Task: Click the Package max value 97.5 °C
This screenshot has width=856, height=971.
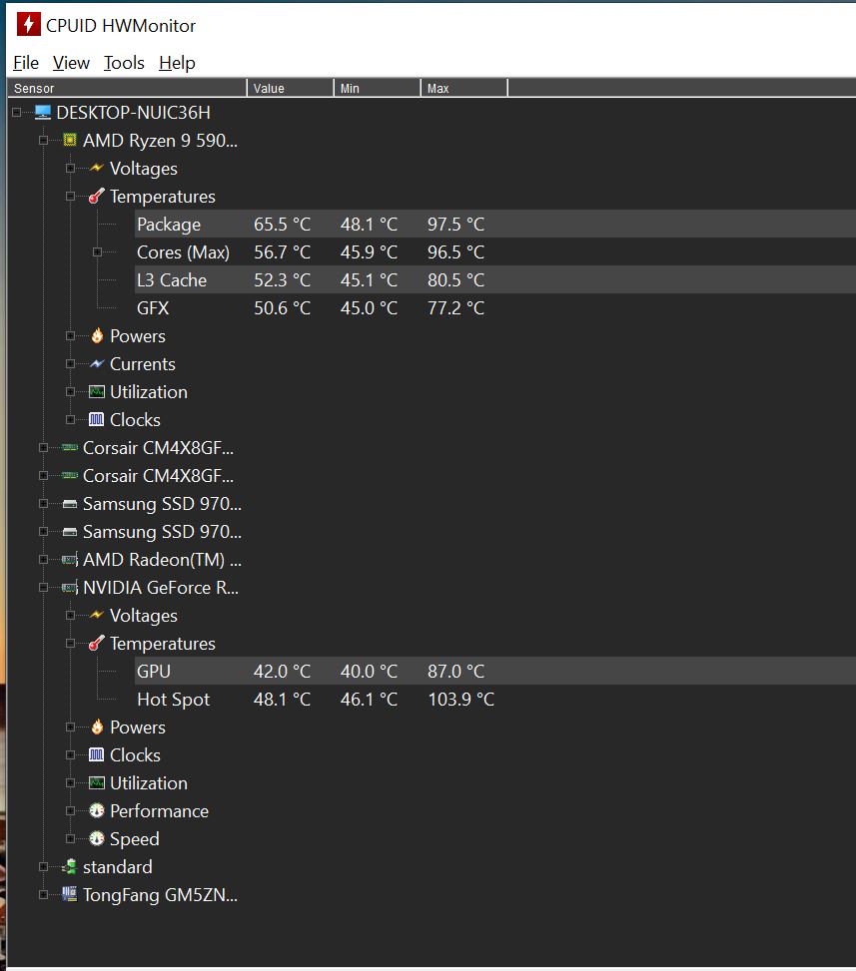Action: 455,225
